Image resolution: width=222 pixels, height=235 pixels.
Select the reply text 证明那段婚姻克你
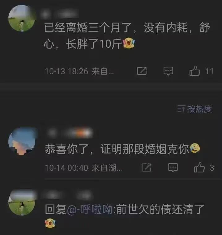pyautogui.click(x=145, y=149)
